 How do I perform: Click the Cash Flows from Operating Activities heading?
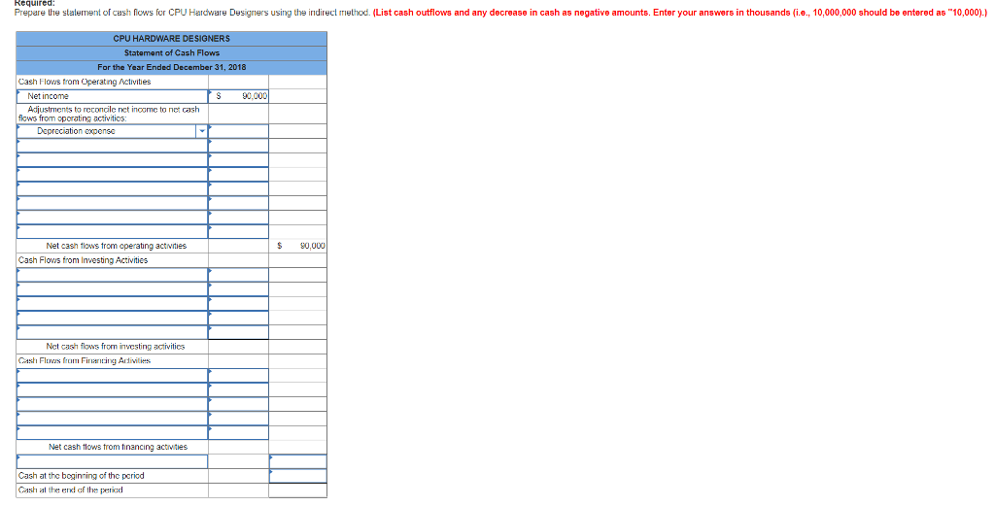tap(85, 82)
